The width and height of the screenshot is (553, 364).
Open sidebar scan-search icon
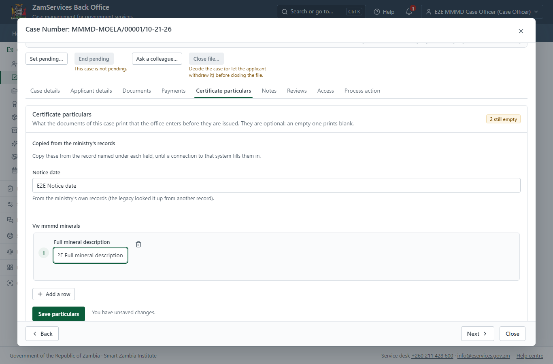[x=10, y=283]
